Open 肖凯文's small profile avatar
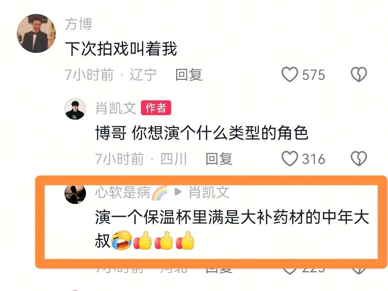The width and height of the screenshot is (388, 291). (75, 109)
